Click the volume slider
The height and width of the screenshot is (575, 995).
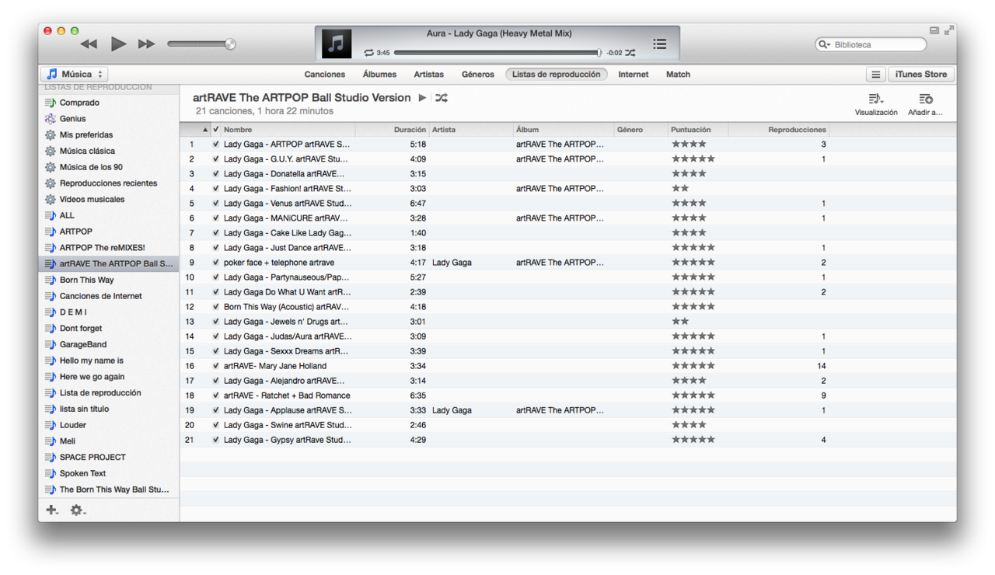pyautogui.click(x=201, y=44)
